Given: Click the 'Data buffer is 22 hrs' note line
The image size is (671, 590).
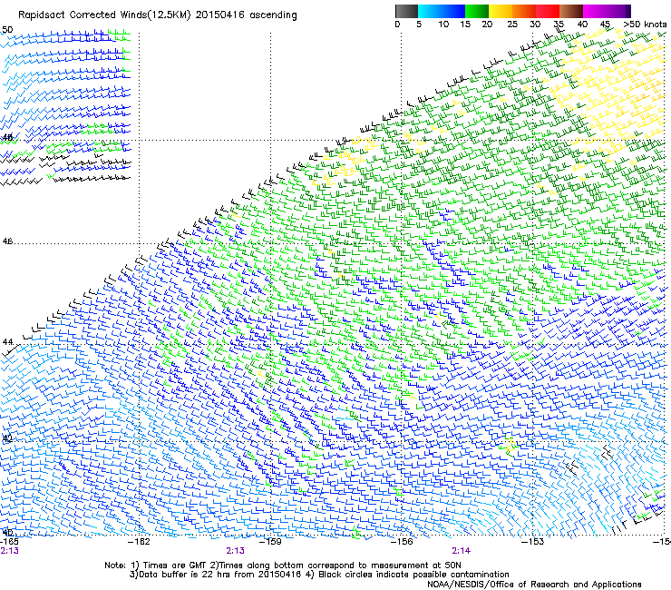Looking at the screenshot, I should click(319, 575).
